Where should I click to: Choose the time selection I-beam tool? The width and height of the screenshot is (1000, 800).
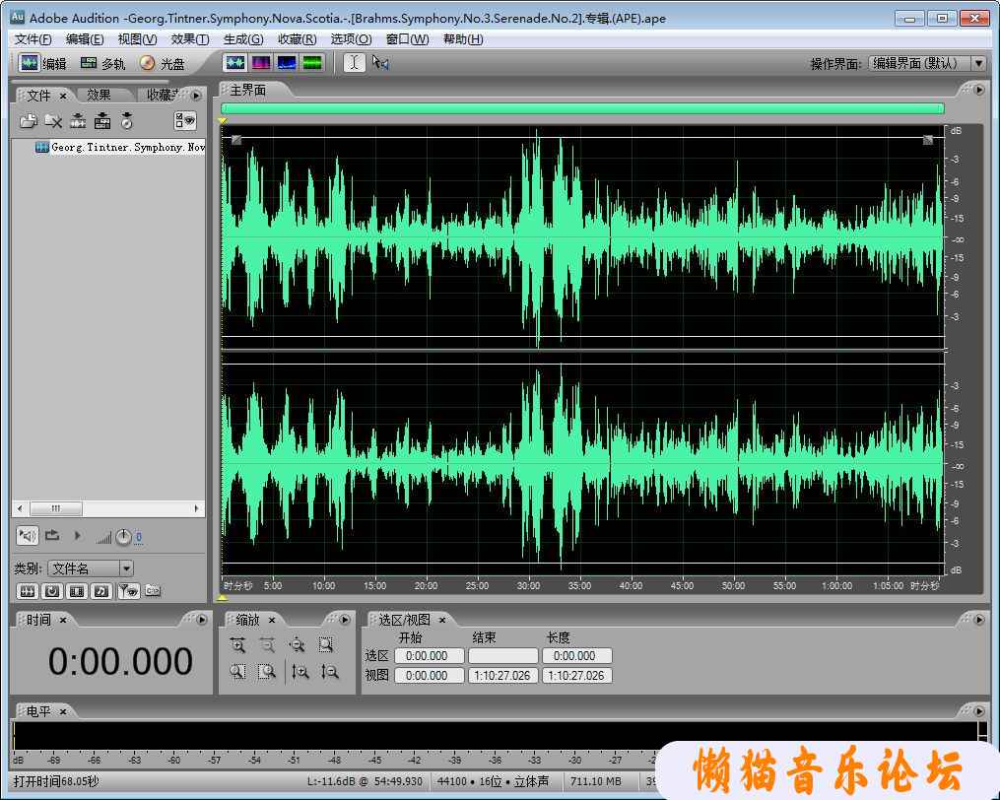[355, 62]
